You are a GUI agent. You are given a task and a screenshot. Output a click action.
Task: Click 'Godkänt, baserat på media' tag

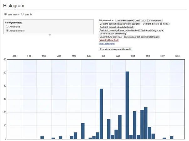click(x=155, y=23)
